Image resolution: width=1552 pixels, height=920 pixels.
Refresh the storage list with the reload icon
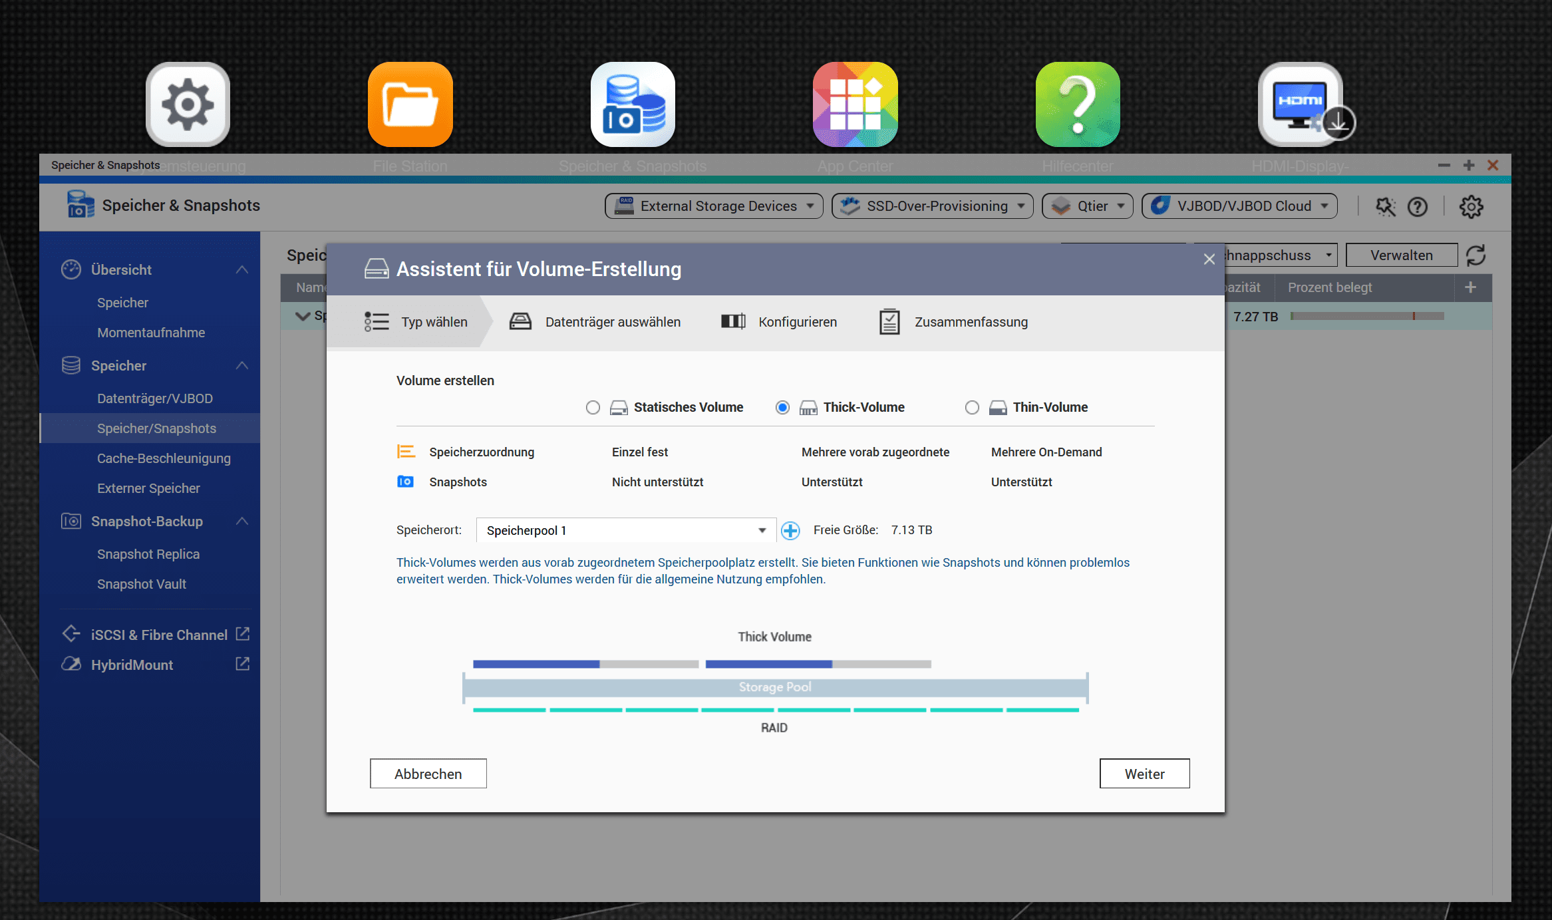tap(1476, 255)
